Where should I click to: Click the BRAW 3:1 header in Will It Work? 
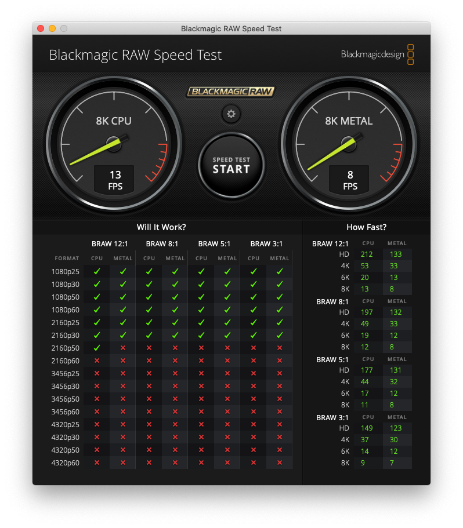(x=266, y=244)
